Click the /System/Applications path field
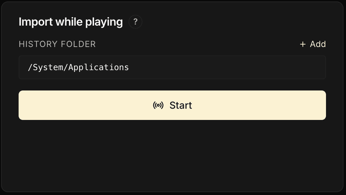This screenshot has width=346, height=195. pyautogui.click(x=172, y=67)
